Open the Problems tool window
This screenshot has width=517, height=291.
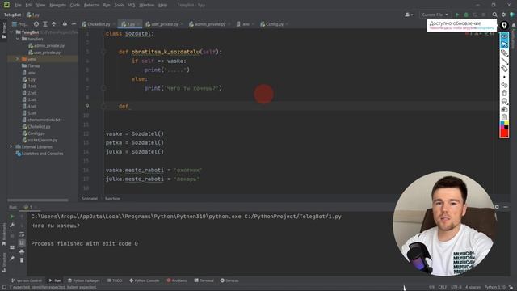coord(177,280)
